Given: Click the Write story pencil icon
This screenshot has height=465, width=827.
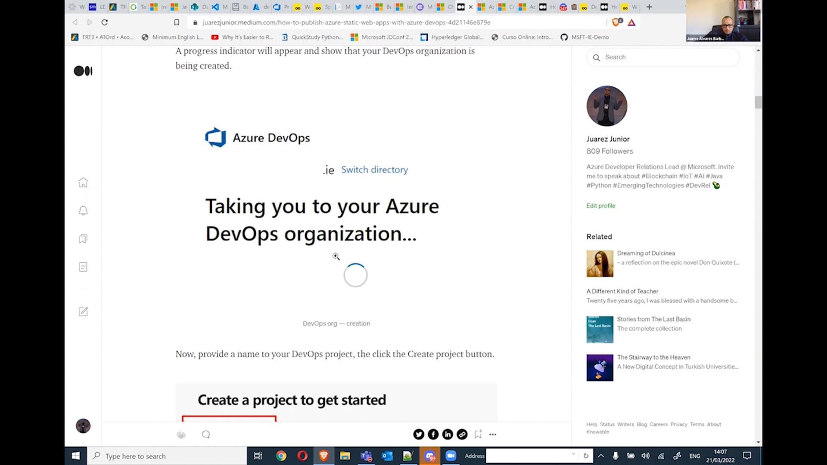Looking at the screenshot, I should (83, 312).
